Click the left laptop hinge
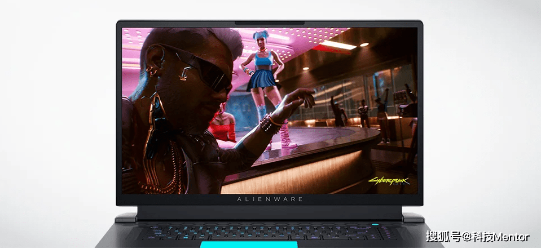 126,217
